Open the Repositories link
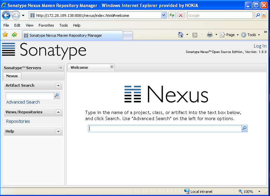The image size is (270, 196). 18,121
